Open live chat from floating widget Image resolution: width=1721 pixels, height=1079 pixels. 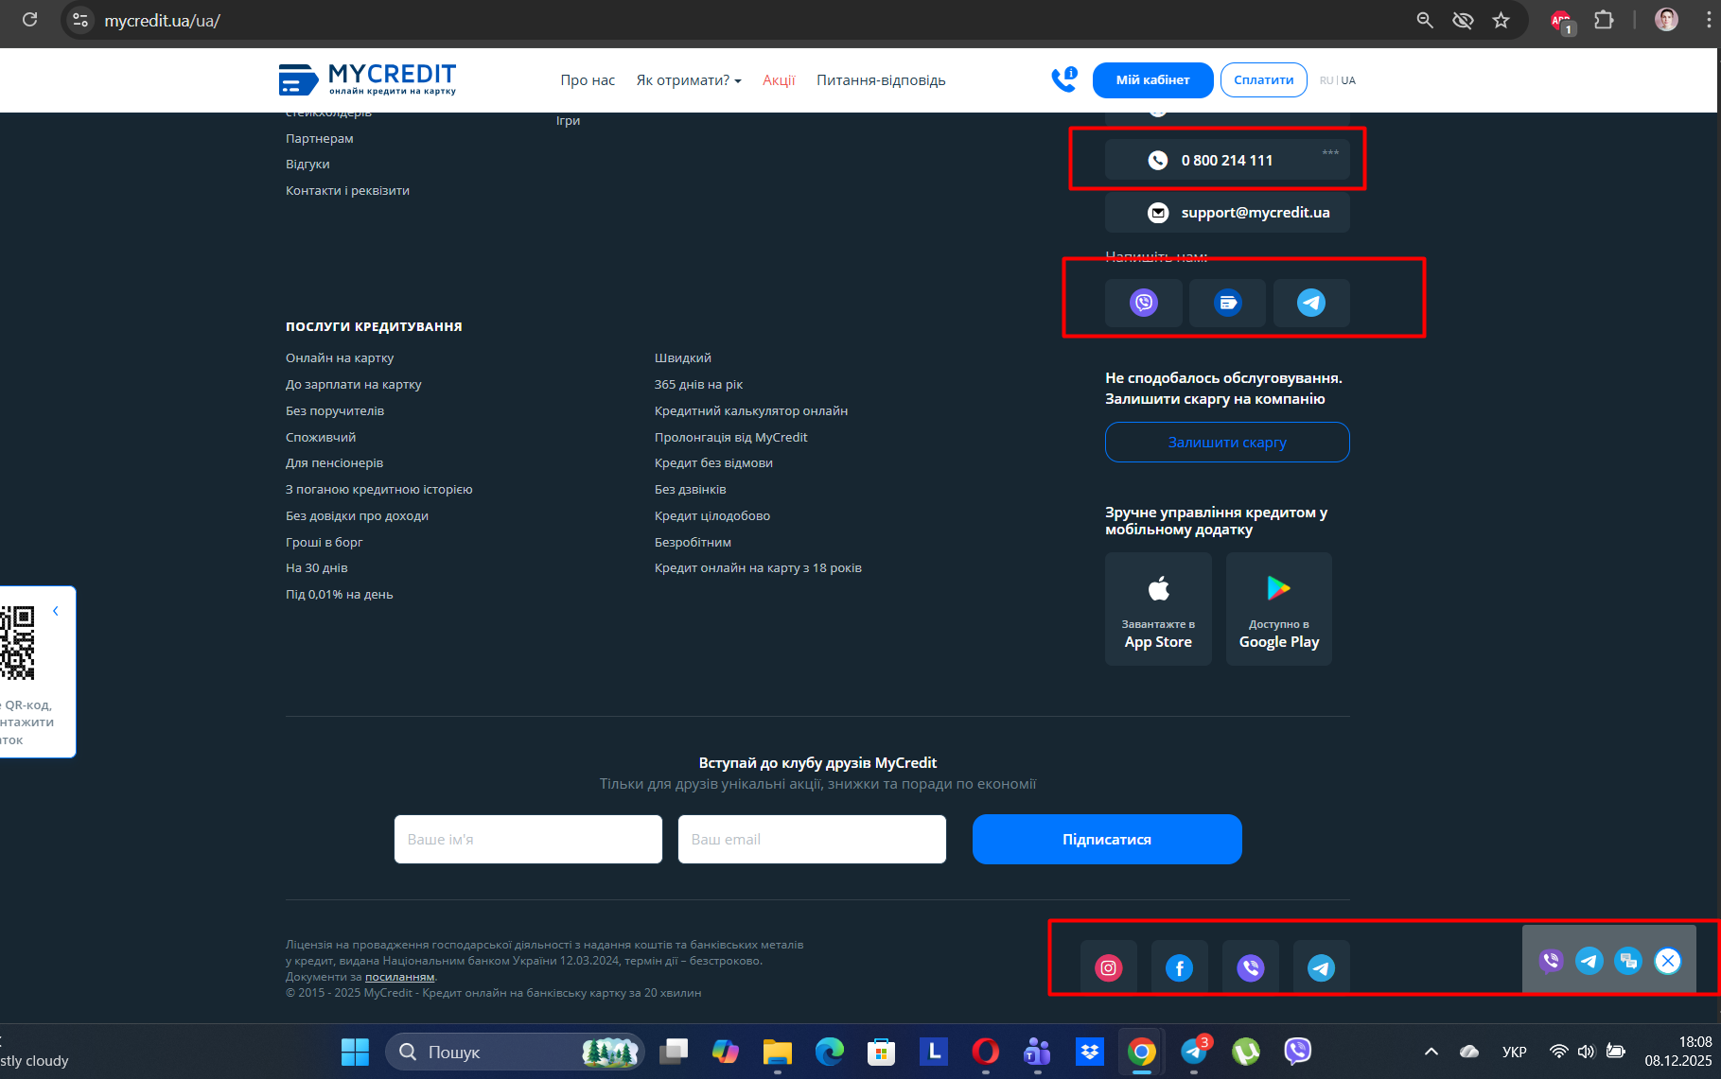pyautogui.click(x=1628, y=962)
